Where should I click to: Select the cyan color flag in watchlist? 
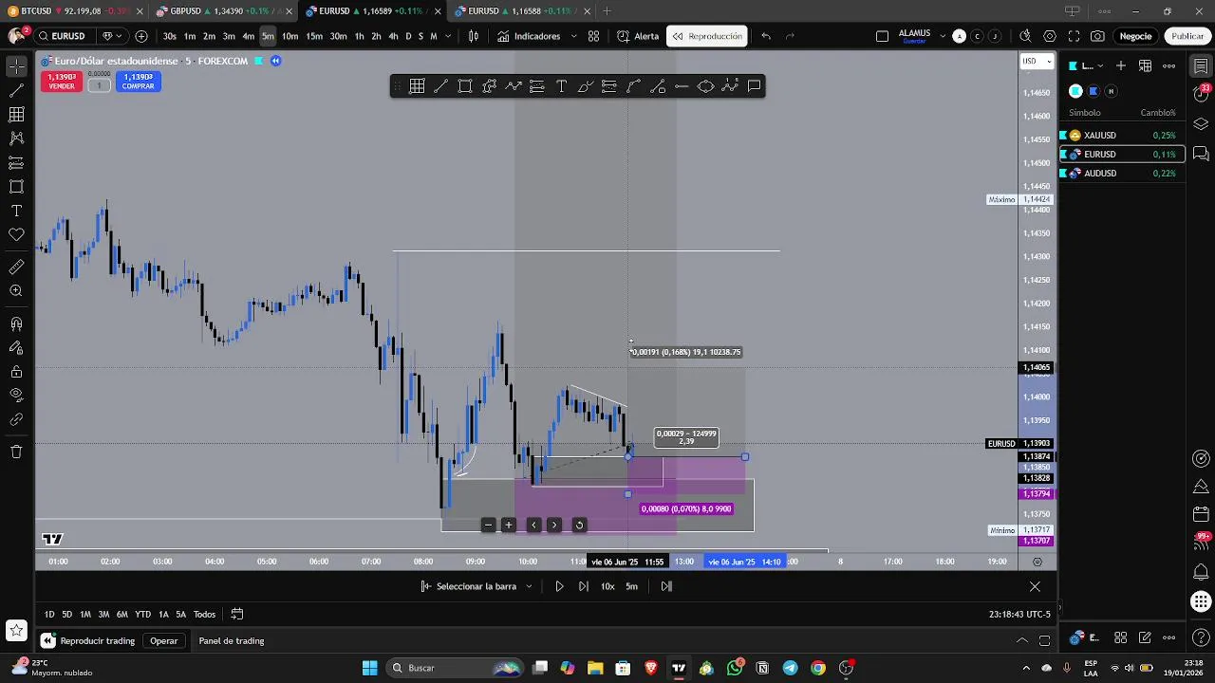[1075, 91]
